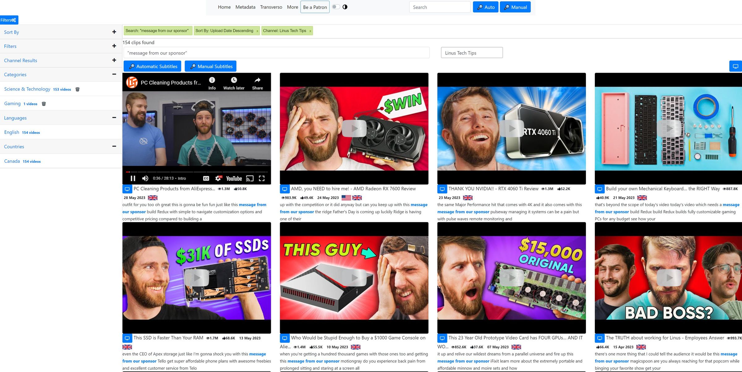Cast the video using the Chromecast icon
This screenshot has height=372, width=742.
pyautogui.click(x=249, y=178)
